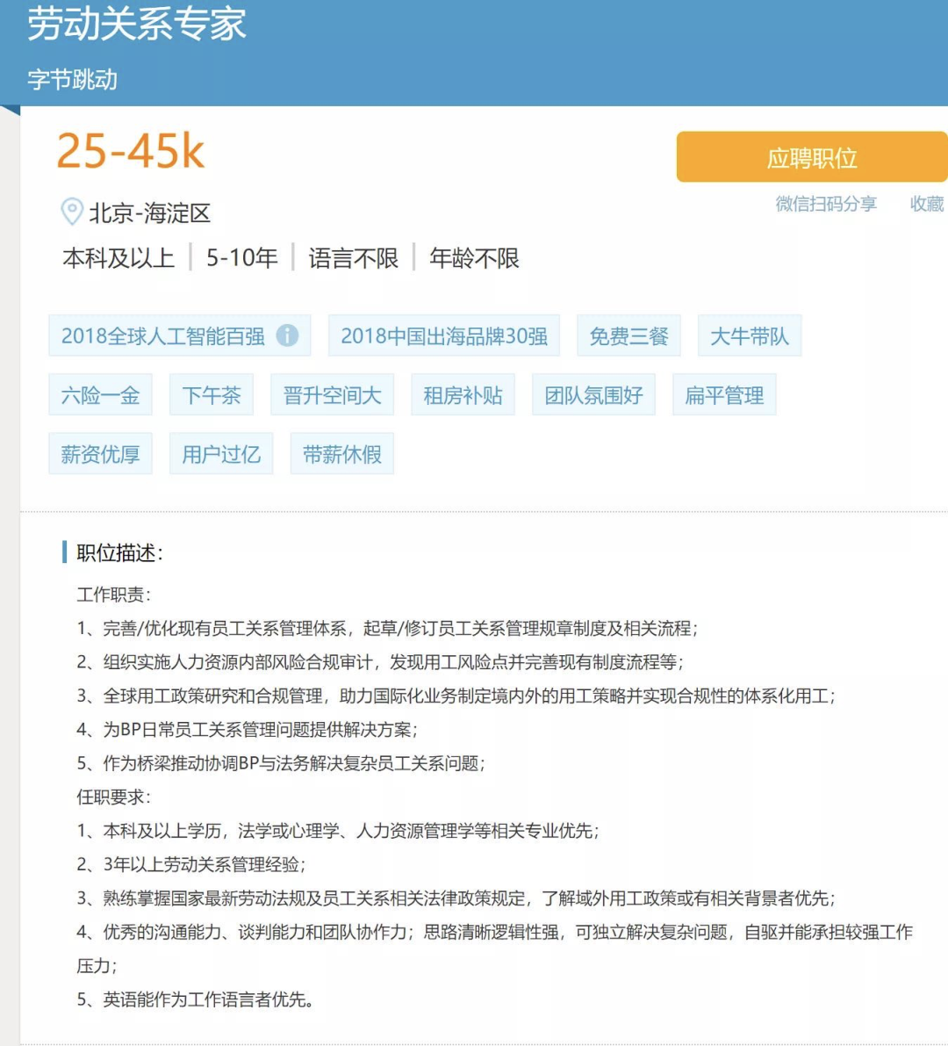Select the 免费三餐 benefit tag

(628, 335)
